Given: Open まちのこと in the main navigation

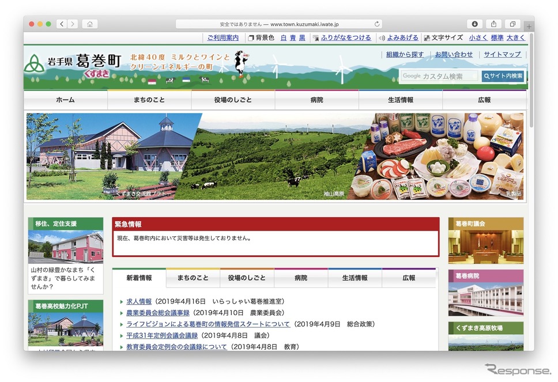Looking at the screenshot, I should click(x=149, y=100).
